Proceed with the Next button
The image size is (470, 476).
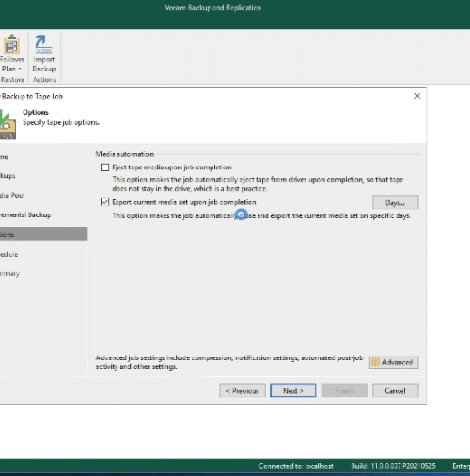coord(293,391)
